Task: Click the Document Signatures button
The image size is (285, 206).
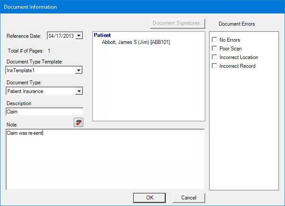Action: tap(177, 23)
